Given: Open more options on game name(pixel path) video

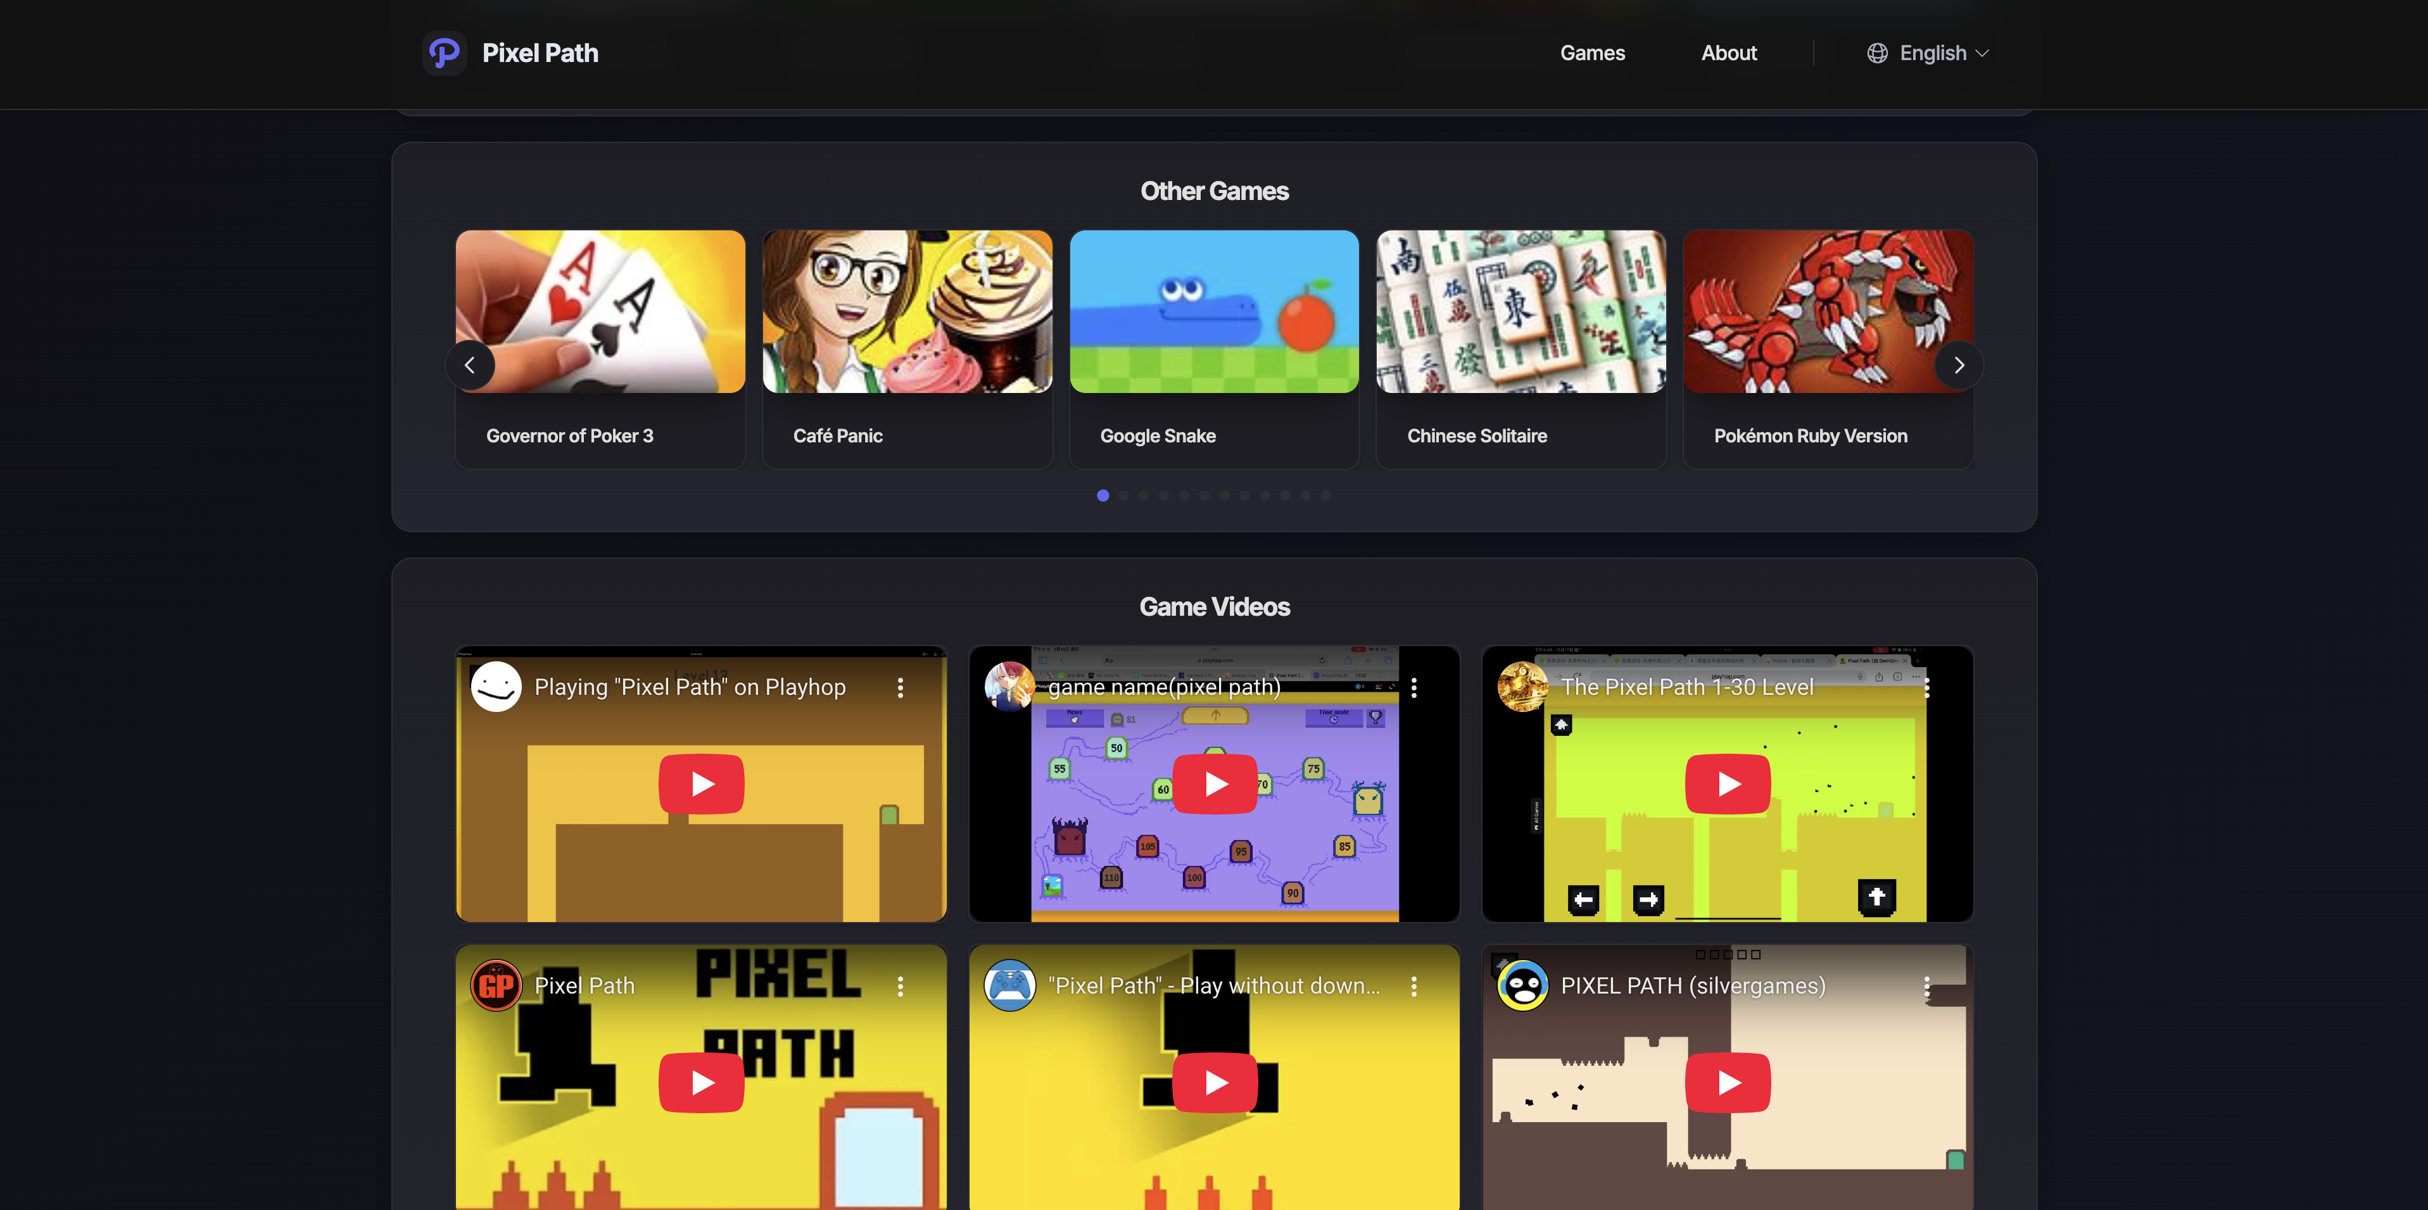Looking at the screenshot, I should coord(1414,689).
